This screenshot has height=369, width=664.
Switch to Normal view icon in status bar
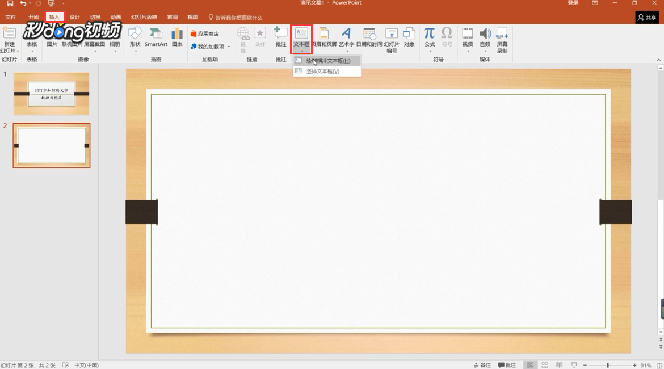[x=530, y=365]
